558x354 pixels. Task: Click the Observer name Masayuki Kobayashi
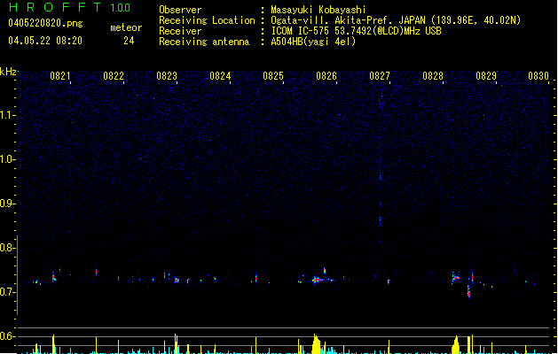[x=318, y=10]
